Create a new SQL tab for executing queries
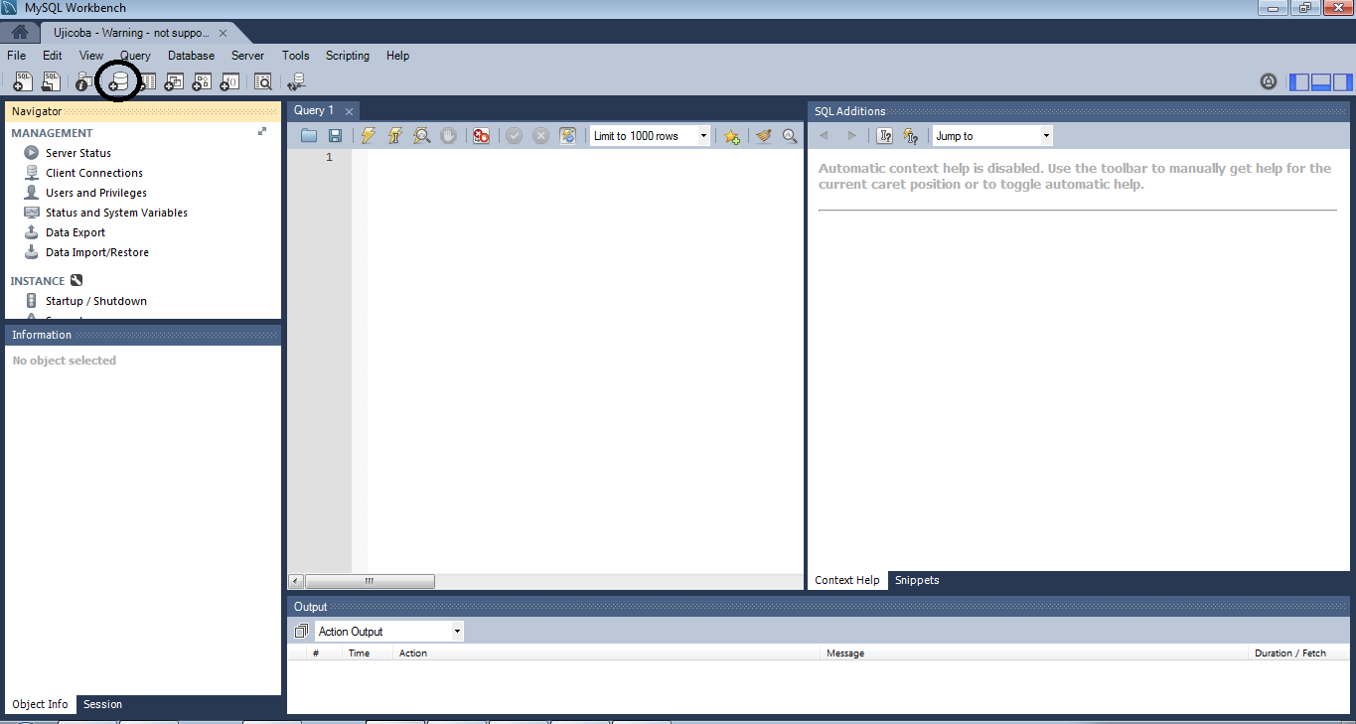The image size is (1356, 724). point(22,81)
